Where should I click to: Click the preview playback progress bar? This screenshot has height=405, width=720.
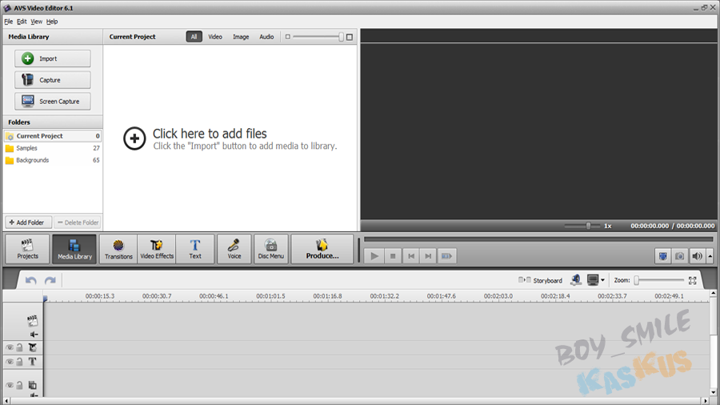(538, 239)
